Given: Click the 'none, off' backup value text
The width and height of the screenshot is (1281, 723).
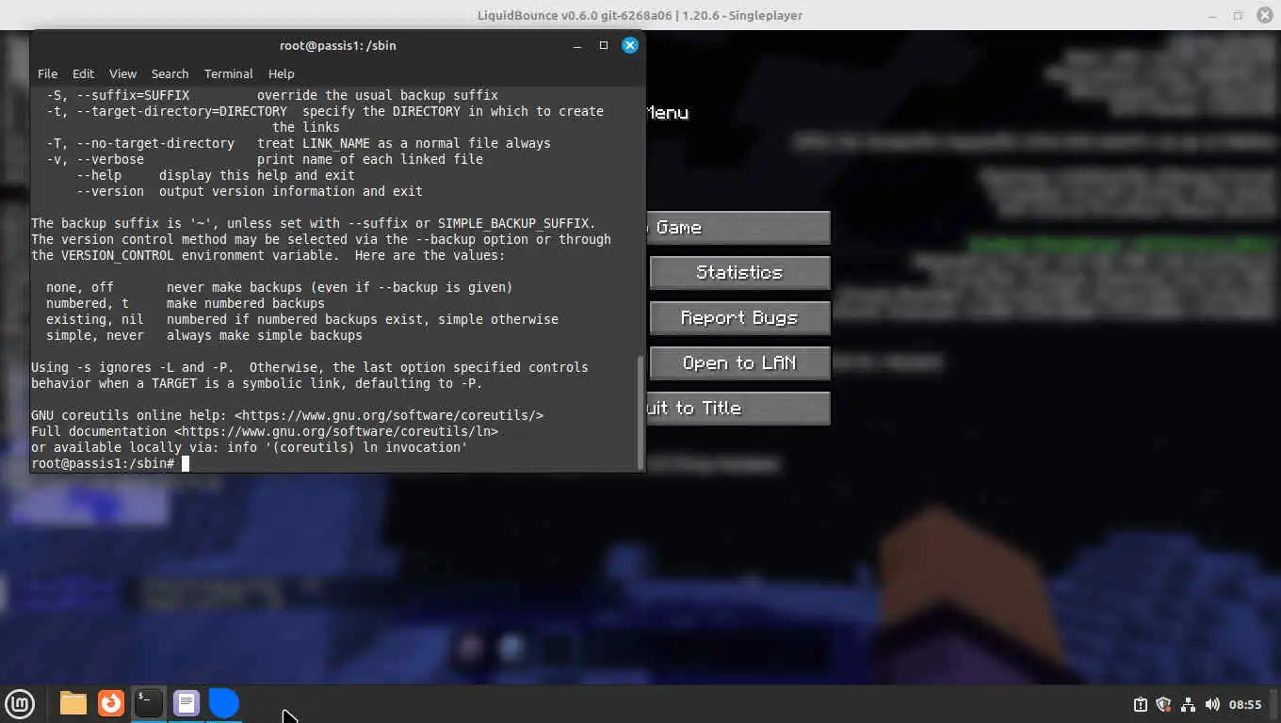Looking at the screenshot, I should 80,287.
